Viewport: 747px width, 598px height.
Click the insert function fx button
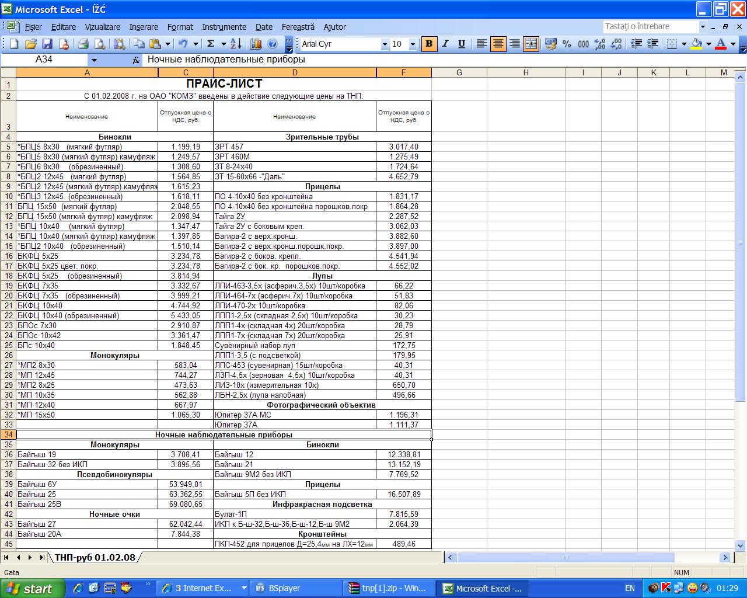pos(136,60)
